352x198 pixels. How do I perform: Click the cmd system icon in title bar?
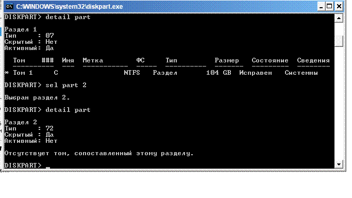point(9,7)
